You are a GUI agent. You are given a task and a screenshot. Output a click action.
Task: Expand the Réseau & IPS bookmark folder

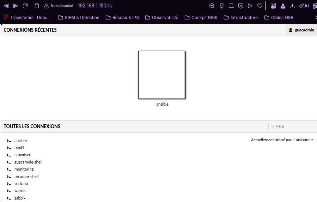[122, 18]
